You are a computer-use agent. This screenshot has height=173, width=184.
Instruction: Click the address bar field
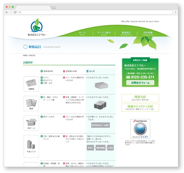pos(95,12)
